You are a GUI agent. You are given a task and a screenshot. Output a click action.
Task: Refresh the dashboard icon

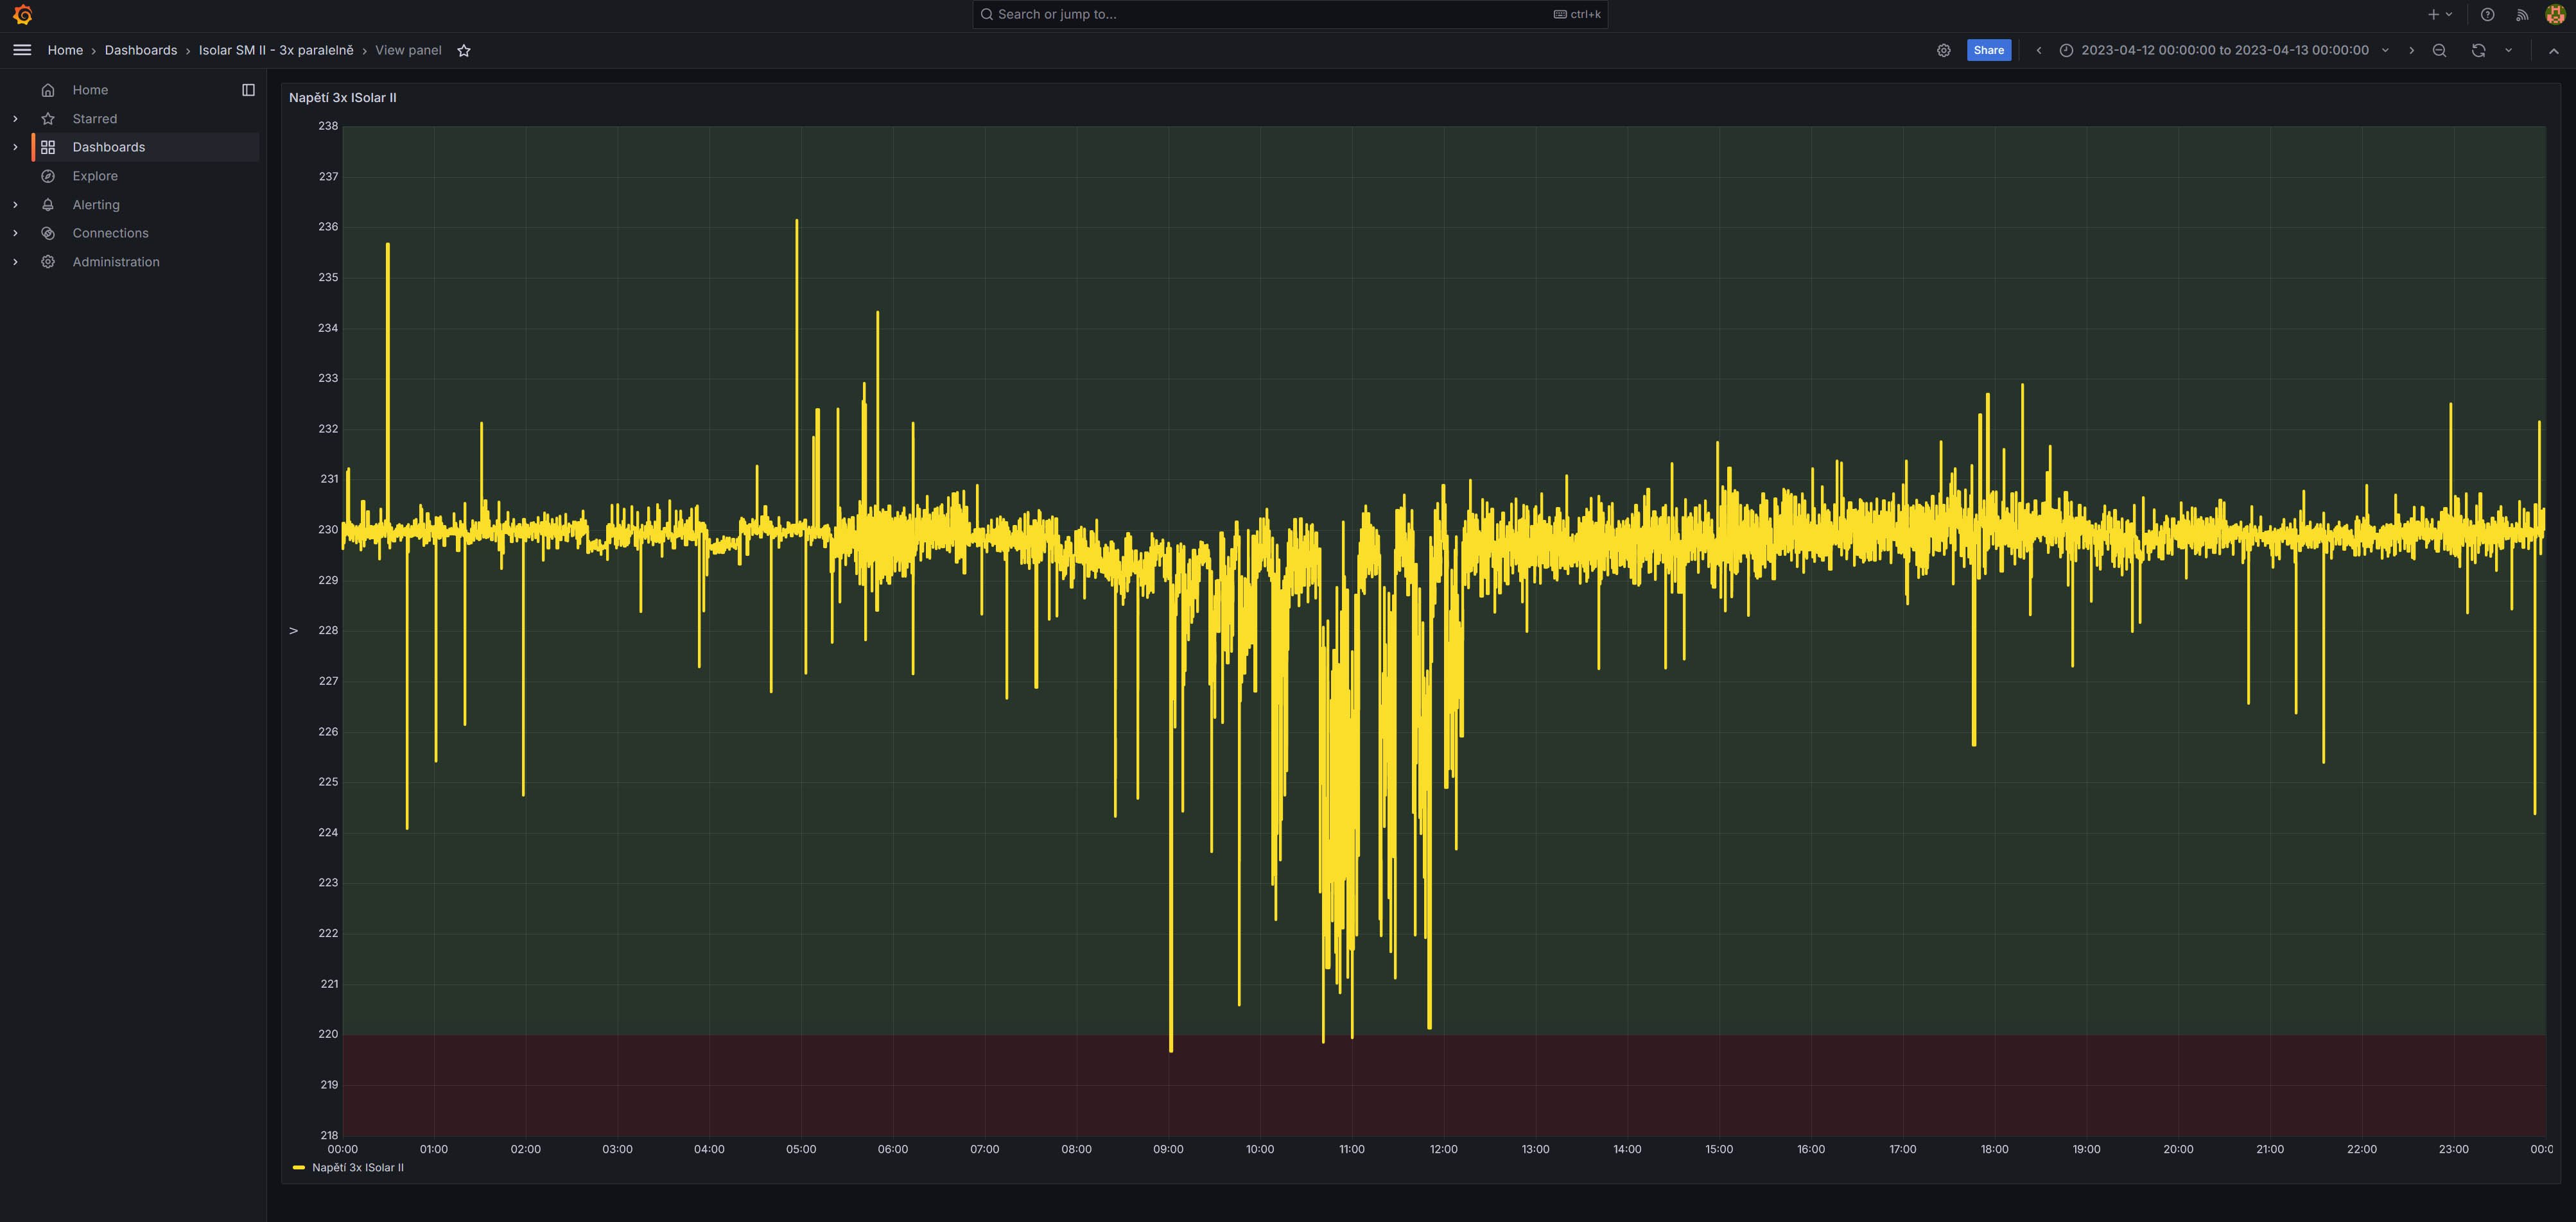click(x=2478, y=51)
